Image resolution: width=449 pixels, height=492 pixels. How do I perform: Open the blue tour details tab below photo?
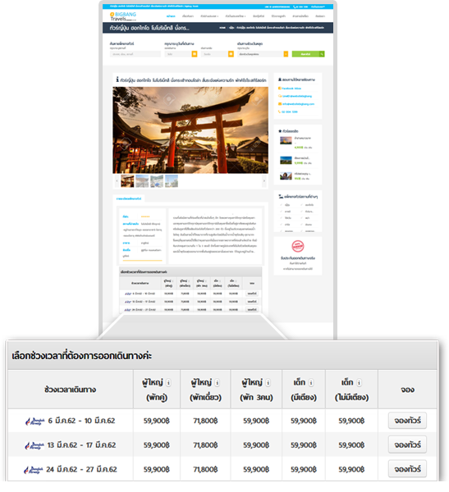coord(129,198)
